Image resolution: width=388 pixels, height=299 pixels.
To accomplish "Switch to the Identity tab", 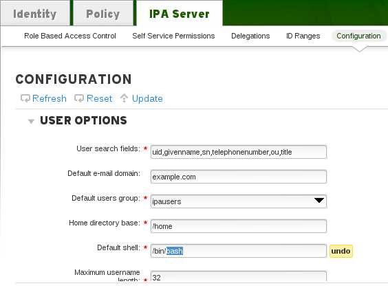I will (x=35, y=14).
